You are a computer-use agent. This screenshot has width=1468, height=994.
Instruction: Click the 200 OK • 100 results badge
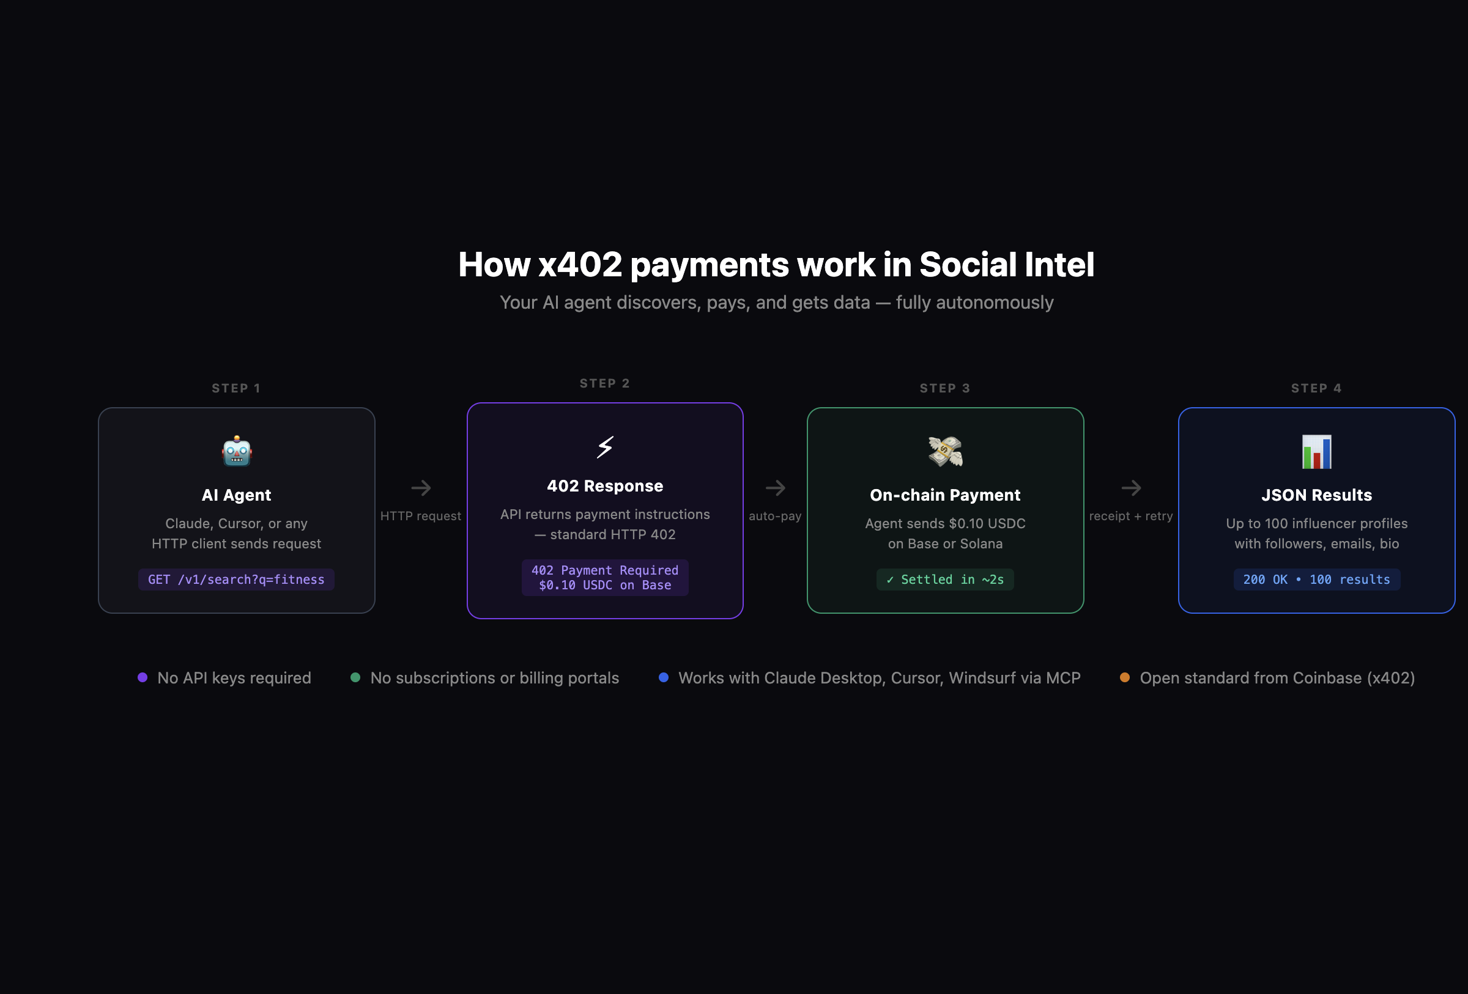[x=1316, y=580]
